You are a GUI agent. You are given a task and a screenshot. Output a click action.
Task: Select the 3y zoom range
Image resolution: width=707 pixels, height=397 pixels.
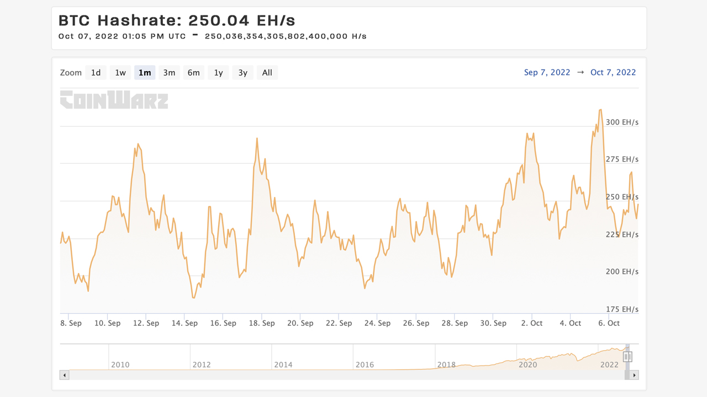[x=242, y=73]
